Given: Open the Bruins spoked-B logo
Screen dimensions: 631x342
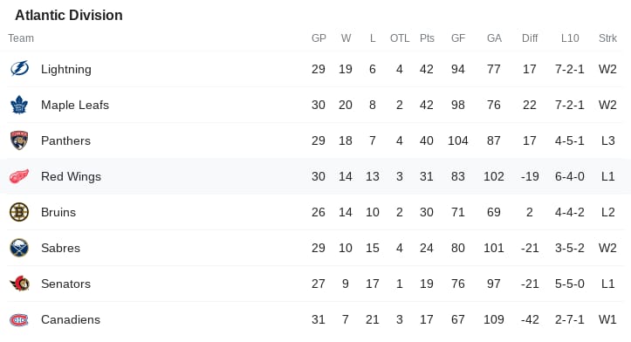Looking at the screenshot, I should [19, 212].
